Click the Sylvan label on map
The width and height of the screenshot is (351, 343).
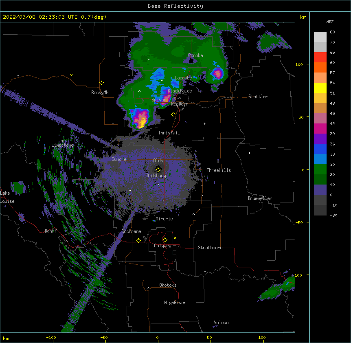159,100
